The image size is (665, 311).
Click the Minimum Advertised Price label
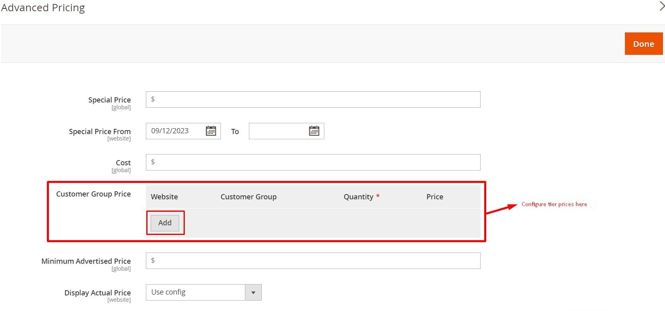86,261
